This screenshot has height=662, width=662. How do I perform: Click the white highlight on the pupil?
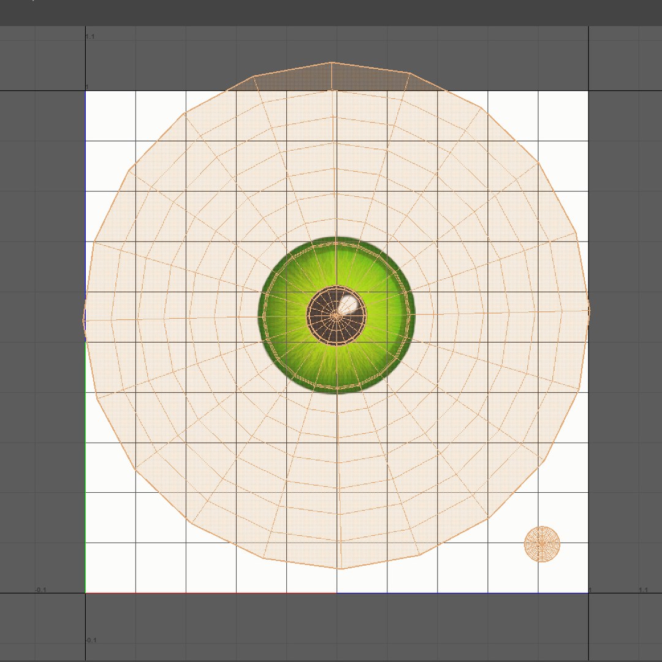click(348, 304)
